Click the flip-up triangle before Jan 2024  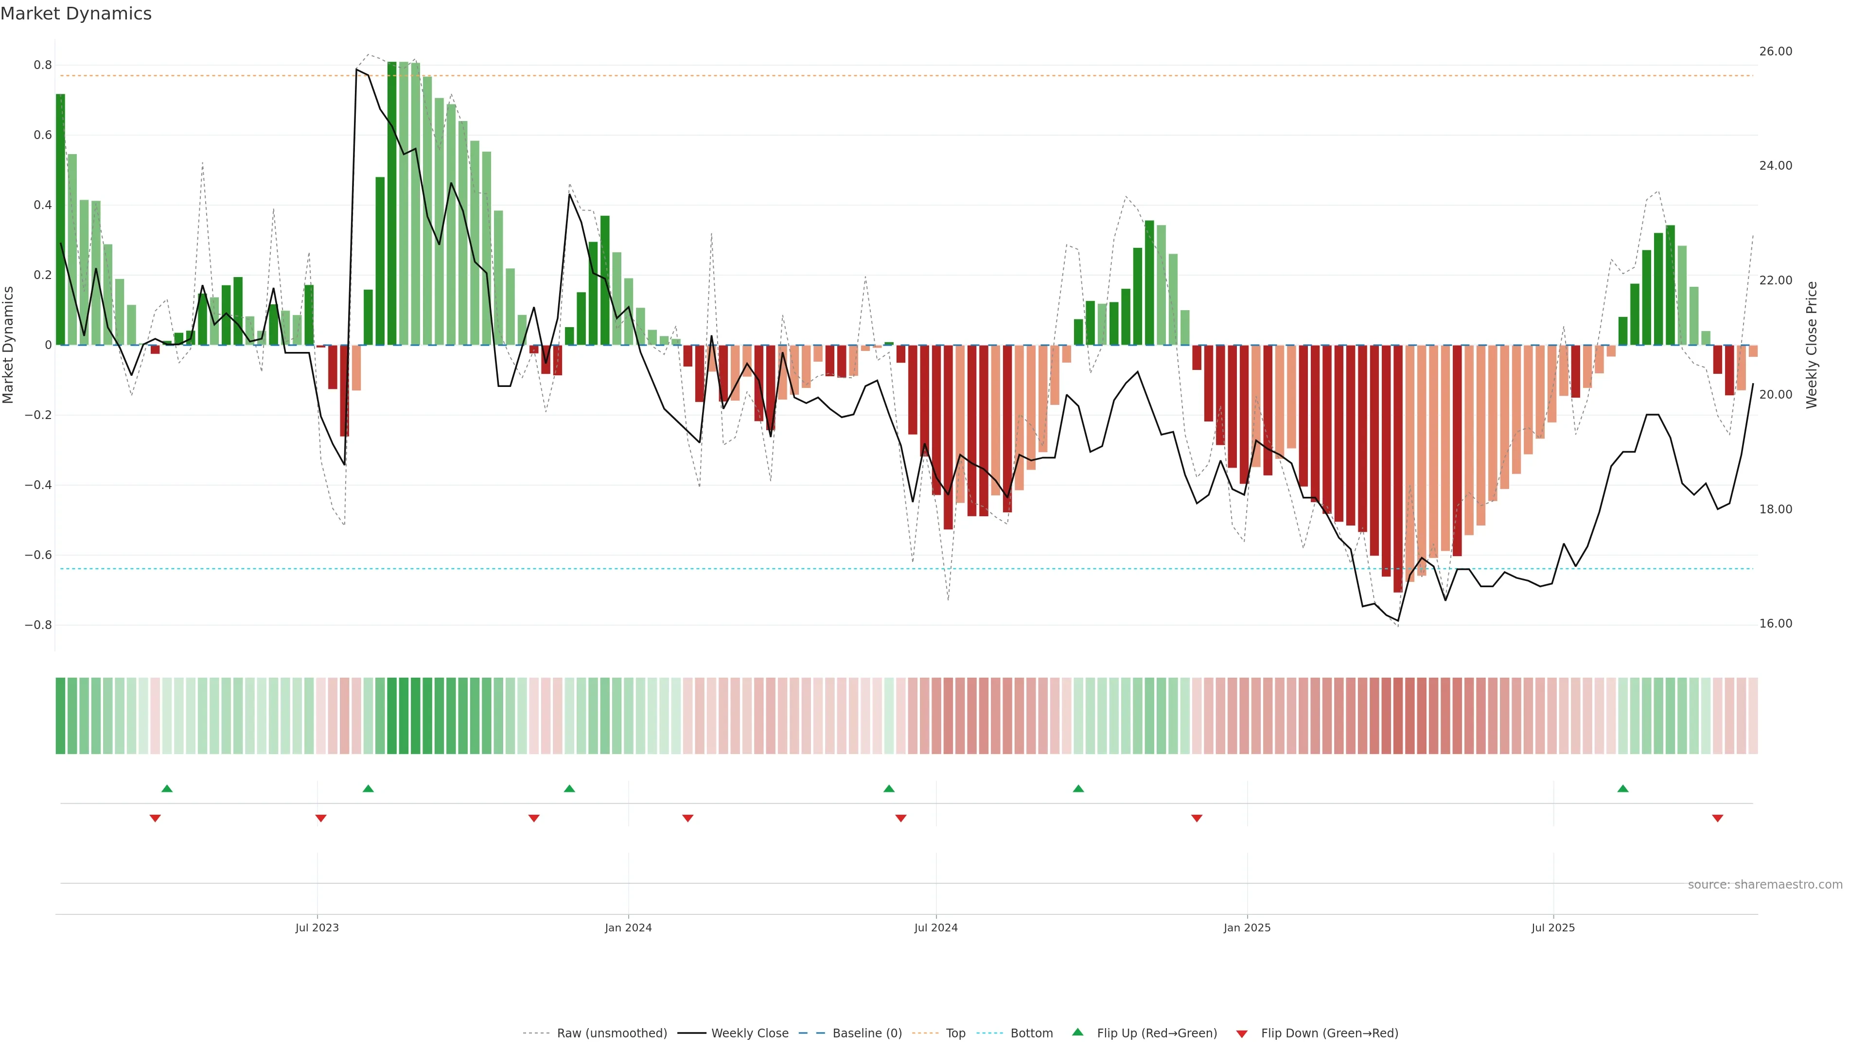pyautogui.click(x=569, y=788)
